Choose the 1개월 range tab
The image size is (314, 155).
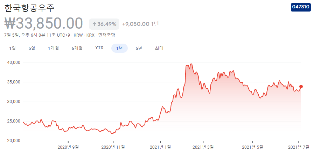53,48
